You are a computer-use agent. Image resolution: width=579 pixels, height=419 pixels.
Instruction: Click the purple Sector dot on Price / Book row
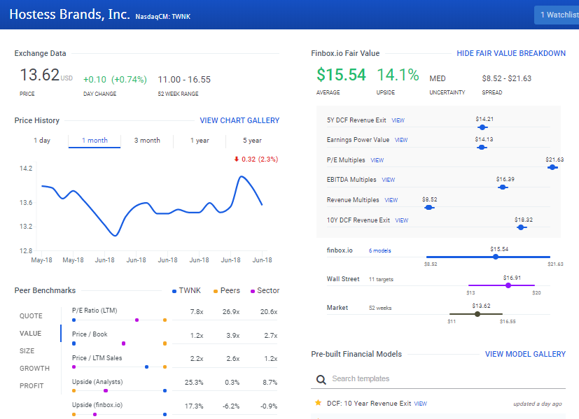coord(124,343)
